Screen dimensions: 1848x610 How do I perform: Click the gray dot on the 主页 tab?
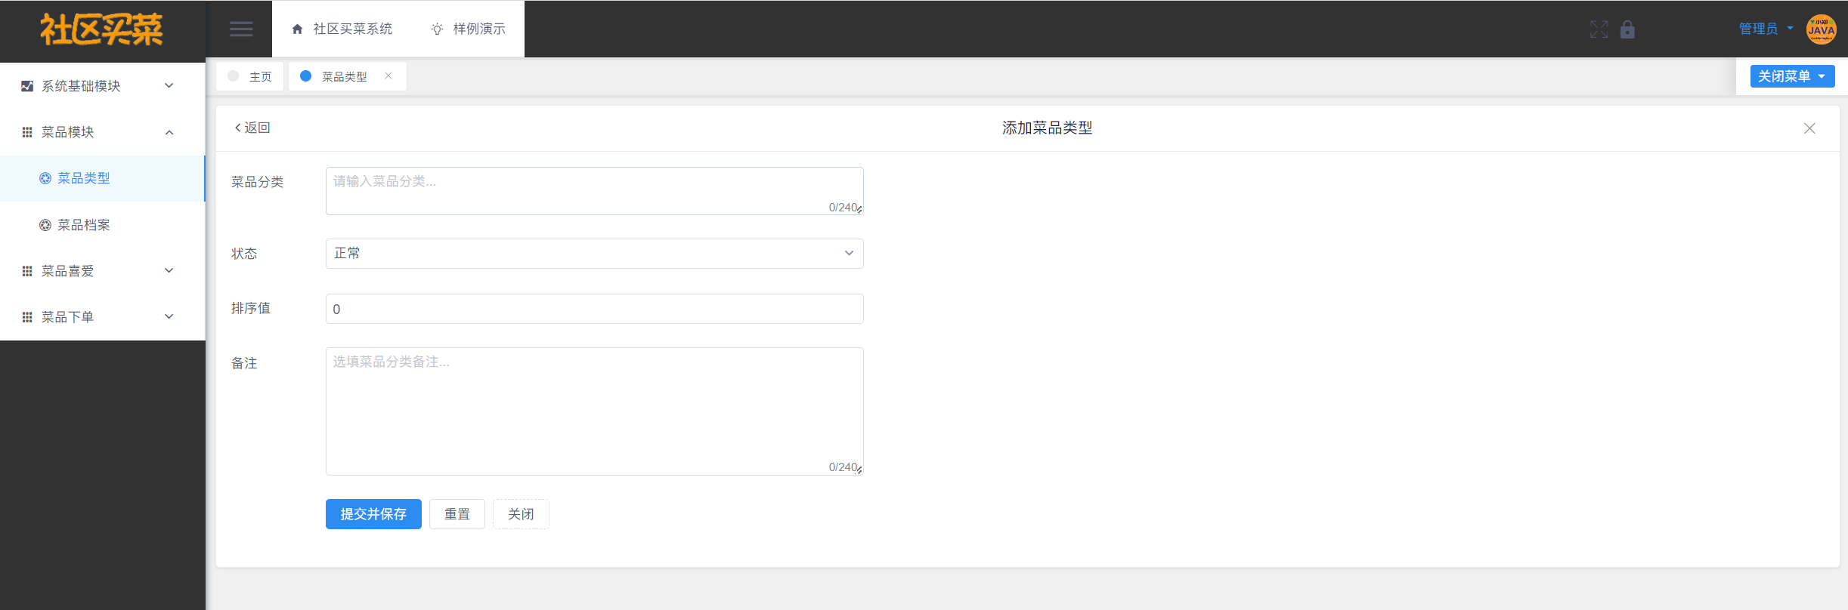coord(234,75)
